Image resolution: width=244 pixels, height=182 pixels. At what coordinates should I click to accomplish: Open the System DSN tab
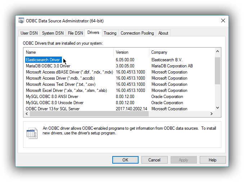pos(53,33)
